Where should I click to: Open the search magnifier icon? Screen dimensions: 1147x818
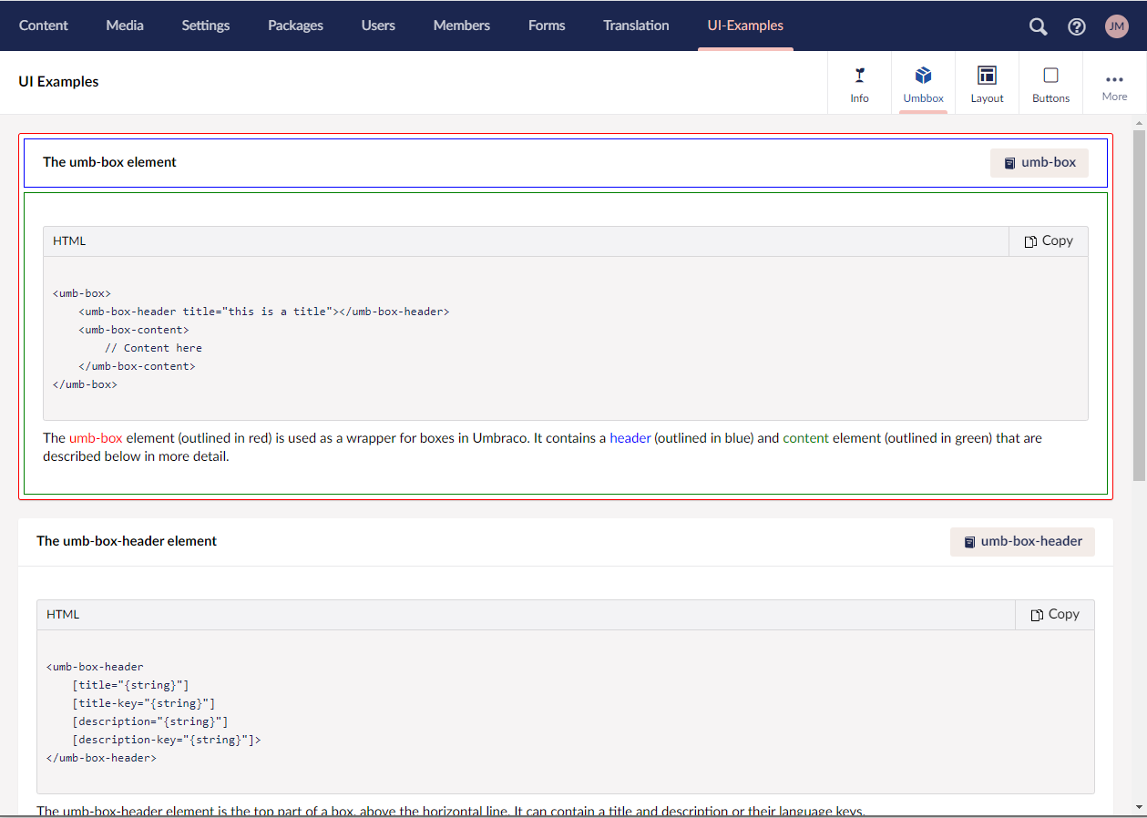click(1038, 26)
